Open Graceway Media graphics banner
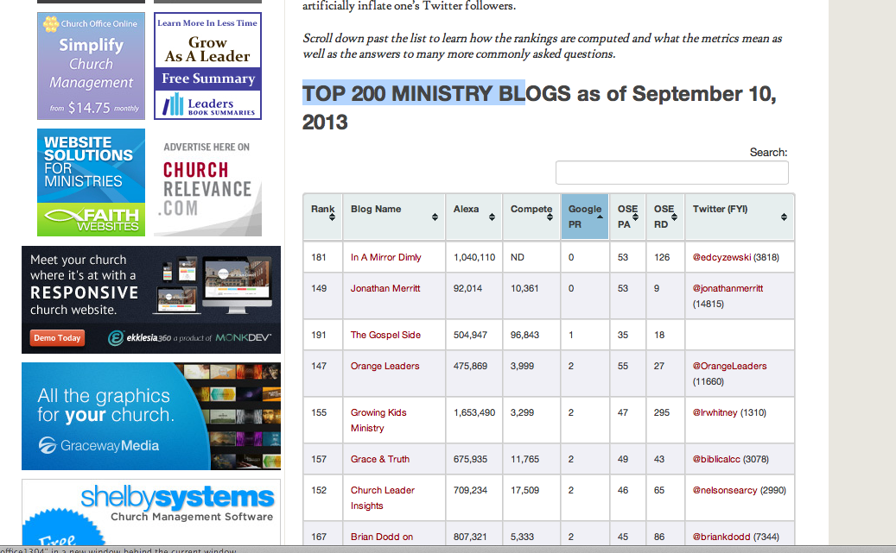The image size is (896, 553). point(151,416)
